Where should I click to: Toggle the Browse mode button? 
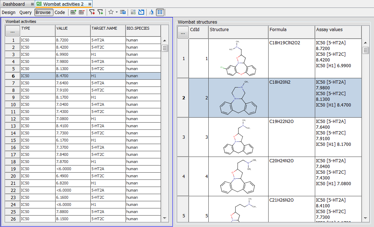[x=44, y=12]
